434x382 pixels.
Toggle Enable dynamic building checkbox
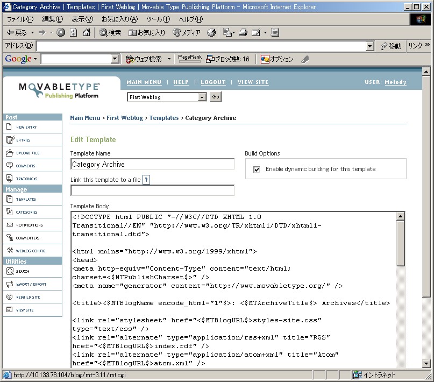pyautogui.click(x=257, y=169)
